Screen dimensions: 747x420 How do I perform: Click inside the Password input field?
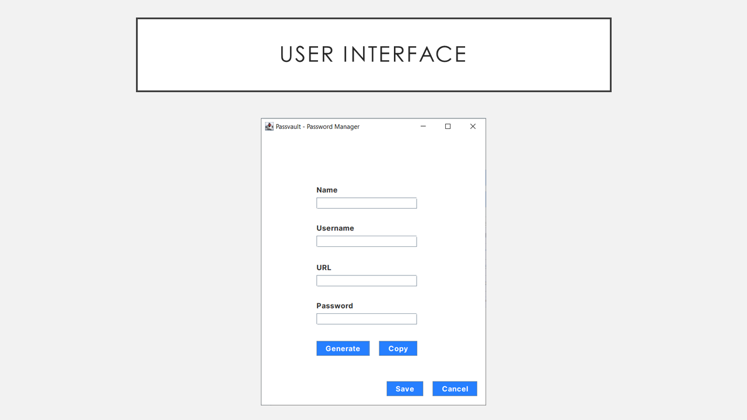(366, 318)
